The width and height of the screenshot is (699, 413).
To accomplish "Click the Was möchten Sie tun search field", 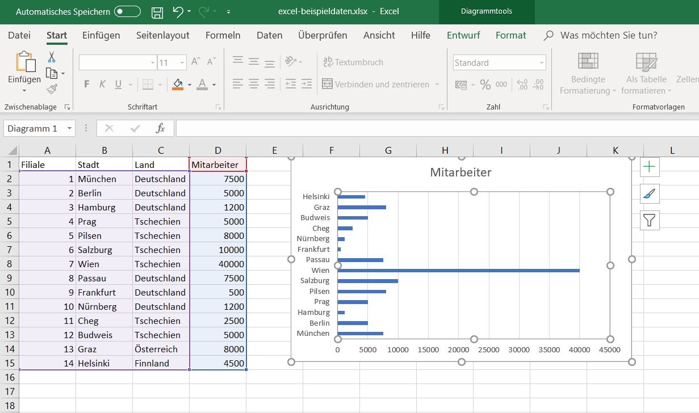I will pyautogui.click(x=608, y=35).
